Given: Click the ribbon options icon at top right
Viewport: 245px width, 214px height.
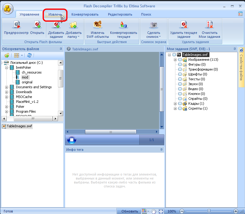Looking at the screenshot, I should point(240,14).
